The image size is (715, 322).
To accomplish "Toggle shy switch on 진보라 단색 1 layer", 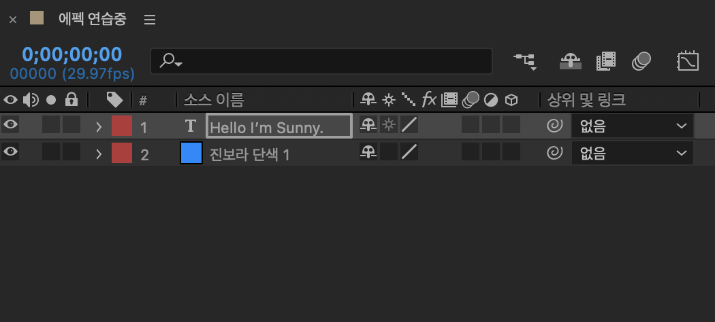I will (x=368, y=152).
